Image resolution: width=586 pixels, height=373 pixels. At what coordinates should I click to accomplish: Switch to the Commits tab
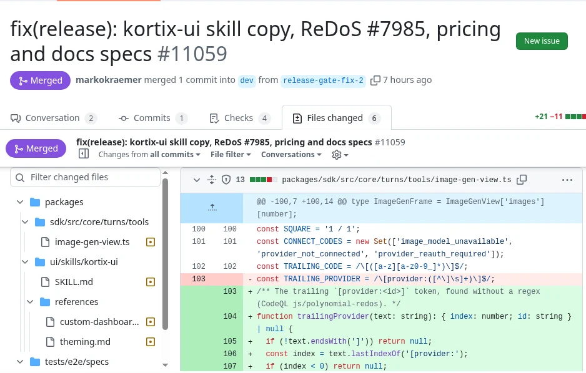point(153,119)
